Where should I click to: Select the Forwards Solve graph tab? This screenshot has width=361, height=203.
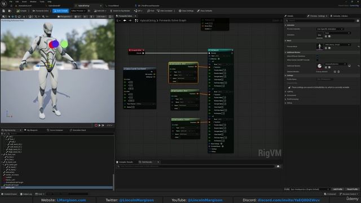click(125, 16)
